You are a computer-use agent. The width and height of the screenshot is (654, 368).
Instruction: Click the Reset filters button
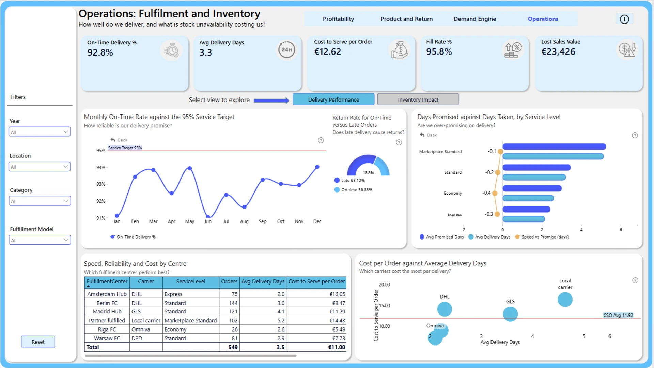[38, 342]
